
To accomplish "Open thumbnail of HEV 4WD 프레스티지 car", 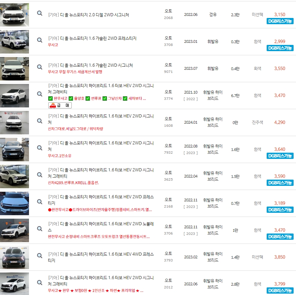I will click(14, 257).
